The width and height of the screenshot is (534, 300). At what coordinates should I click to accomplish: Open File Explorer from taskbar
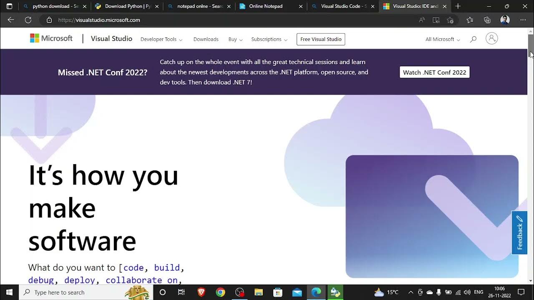[259, 292]
